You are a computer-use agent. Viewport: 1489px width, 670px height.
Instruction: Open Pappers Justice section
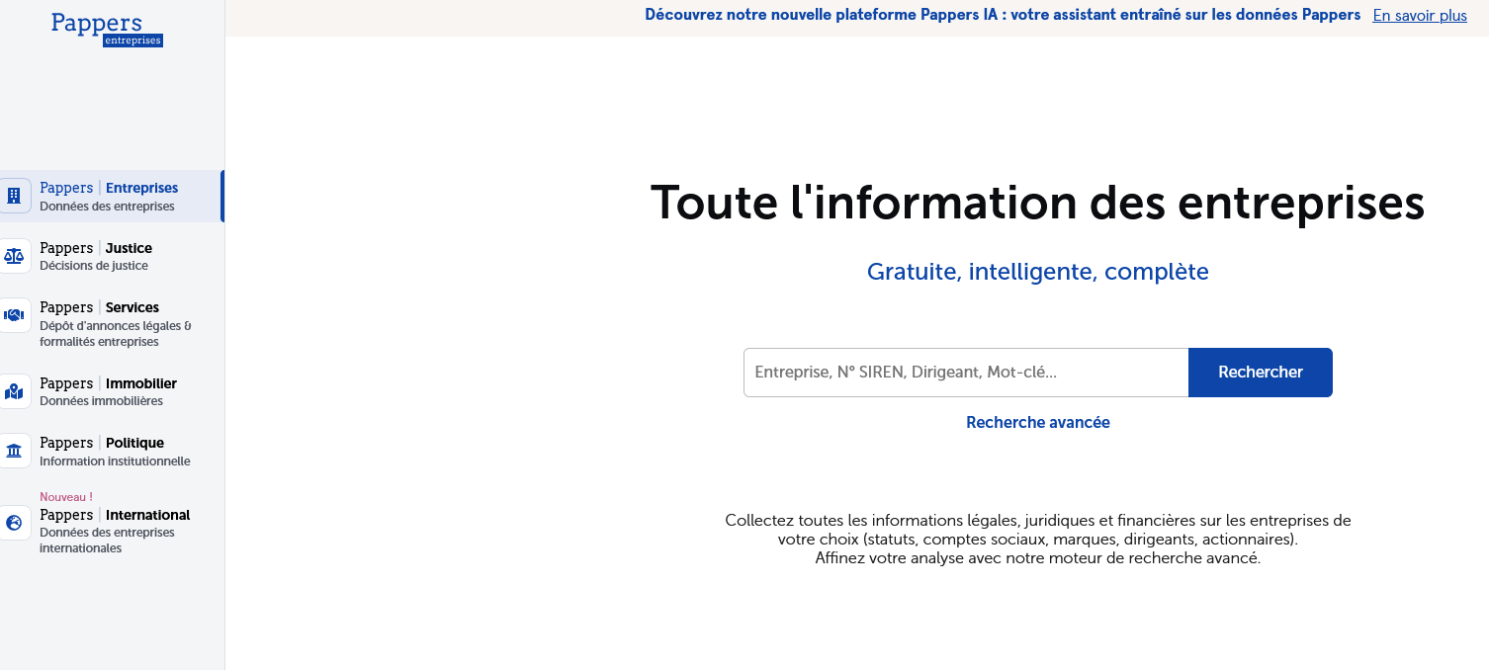pos(112,256)
